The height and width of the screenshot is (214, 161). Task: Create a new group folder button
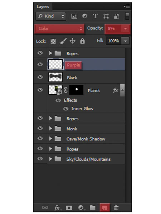(93, 208)
